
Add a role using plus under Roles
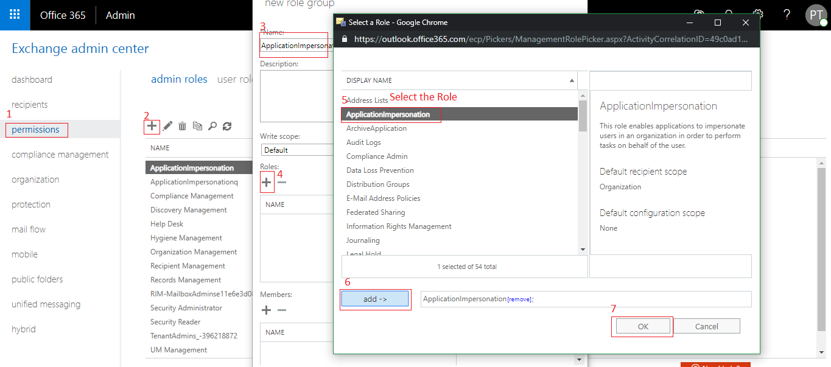(x=266, y=181)
